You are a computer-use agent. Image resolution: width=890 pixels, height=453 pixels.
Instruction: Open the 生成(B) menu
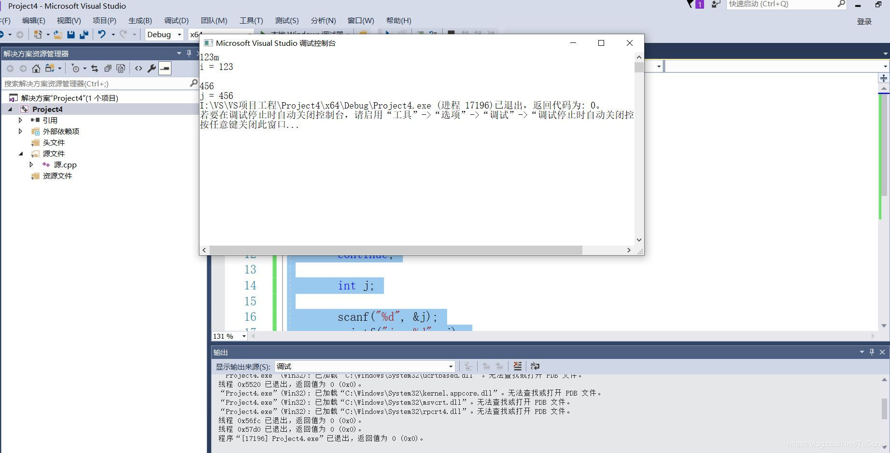(140, 20)
